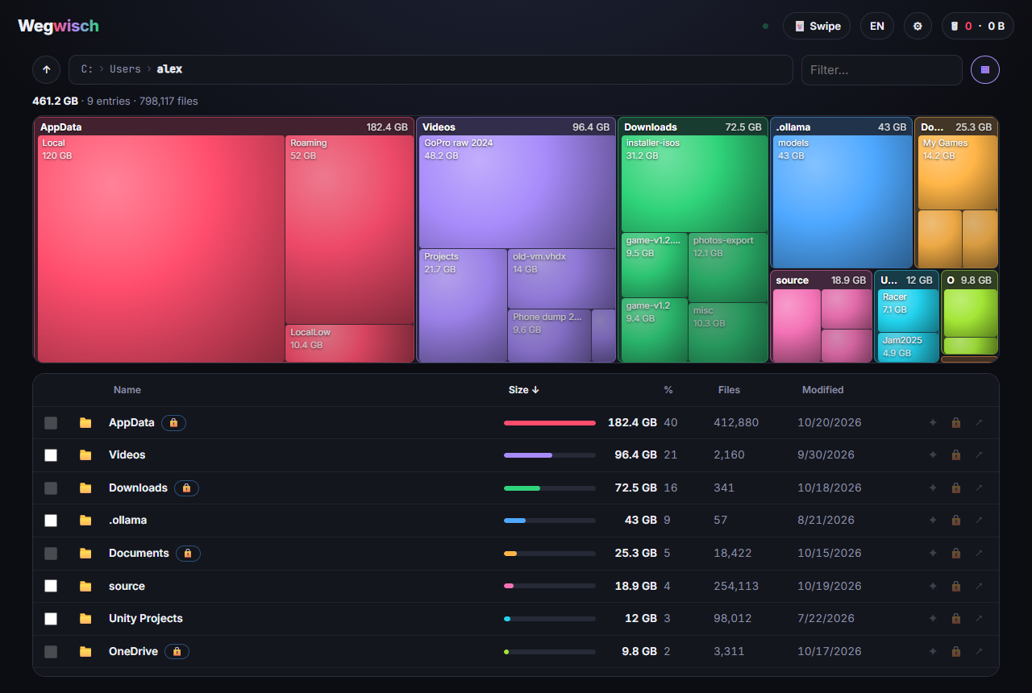Click the sparkle icon in the .ollama row
This screenshot has height=693, width=1032.
tap(933, 521)
